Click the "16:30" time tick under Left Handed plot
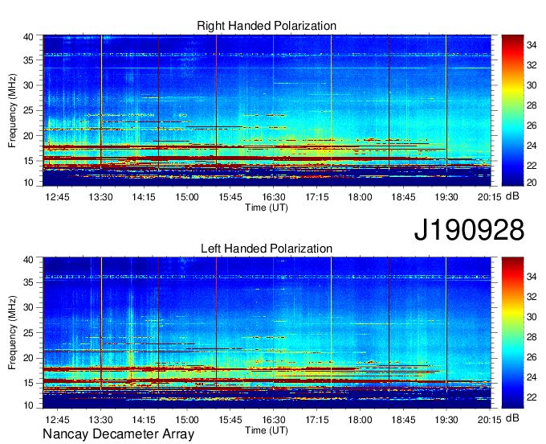Viewport: 546px width, 444px height. [274, 420]
